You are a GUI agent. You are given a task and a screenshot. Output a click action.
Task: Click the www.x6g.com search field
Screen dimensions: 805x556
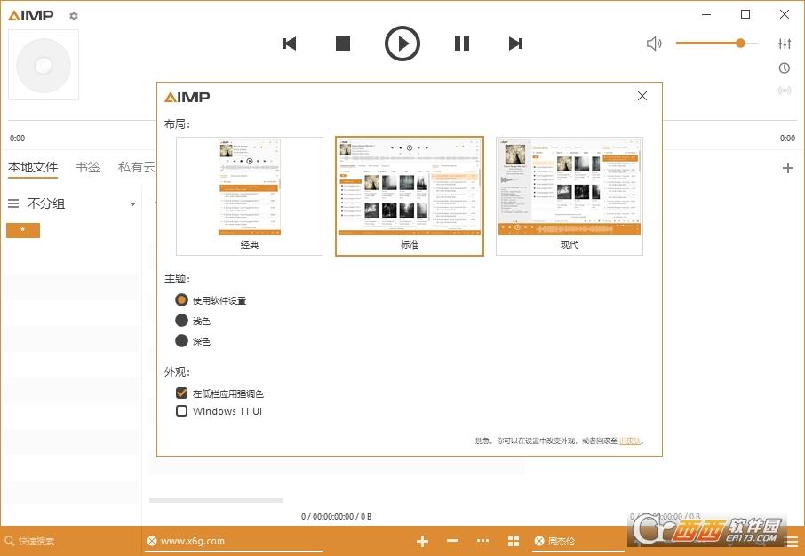pyautogui.click(x=234, y=541)
